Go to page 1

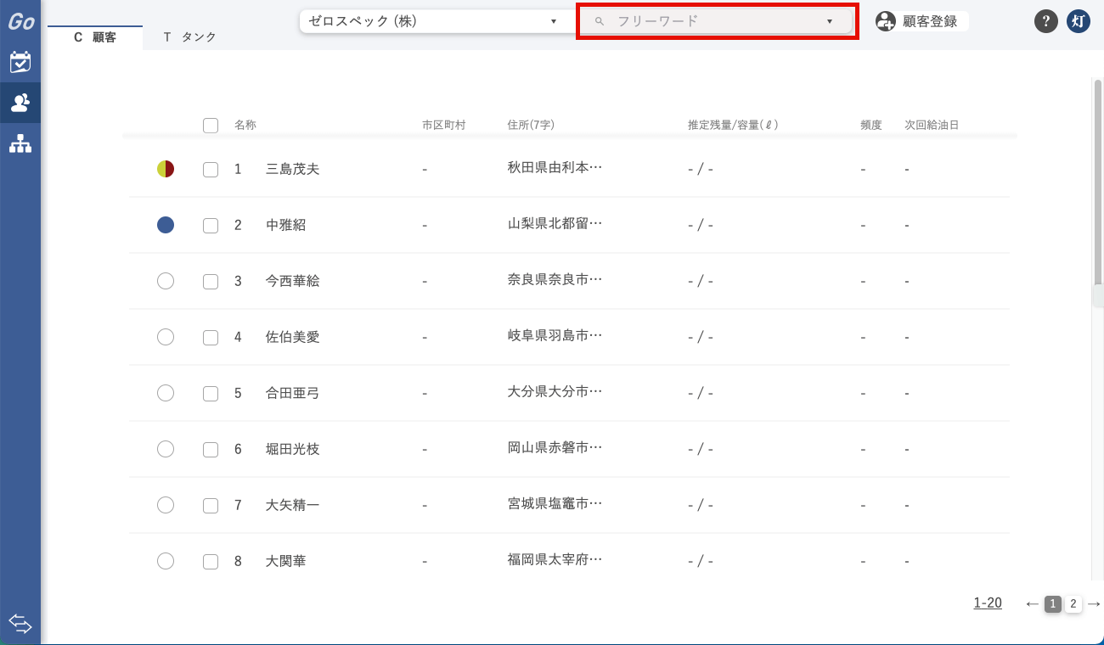point(1053,604)
